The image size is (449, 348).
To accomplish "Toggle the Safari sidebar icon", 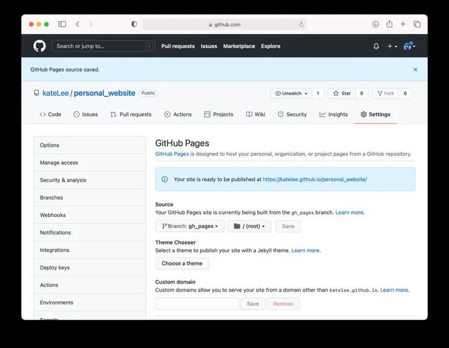I will [62, 24].
